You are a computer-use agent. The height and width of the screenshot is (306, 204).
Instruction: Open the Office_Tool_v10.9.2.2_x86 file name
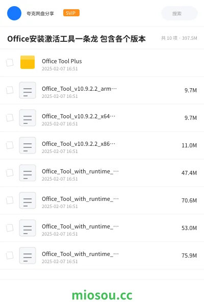click(x=79, y=144)
